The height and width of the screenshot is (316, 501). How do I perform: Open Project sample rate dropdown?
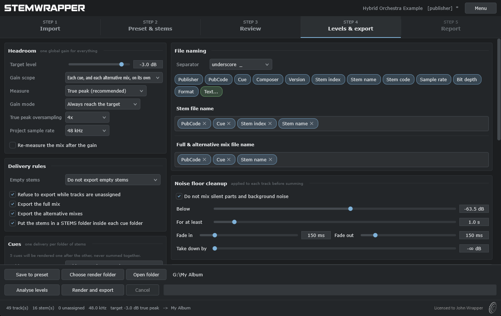(87, 130)
